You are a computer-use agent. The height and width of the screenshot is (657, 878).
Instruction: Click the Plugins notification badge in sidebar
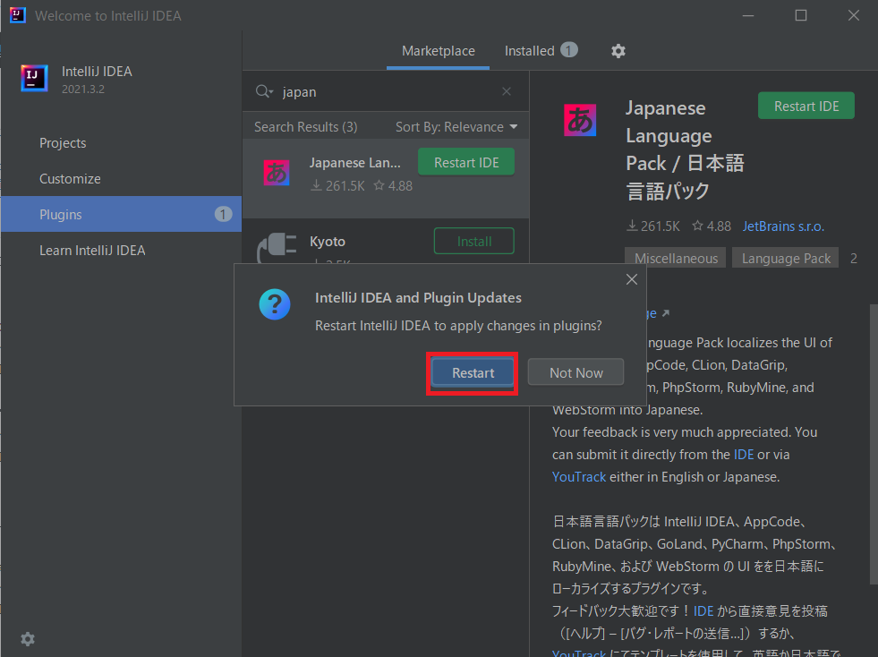click(223, 214)
